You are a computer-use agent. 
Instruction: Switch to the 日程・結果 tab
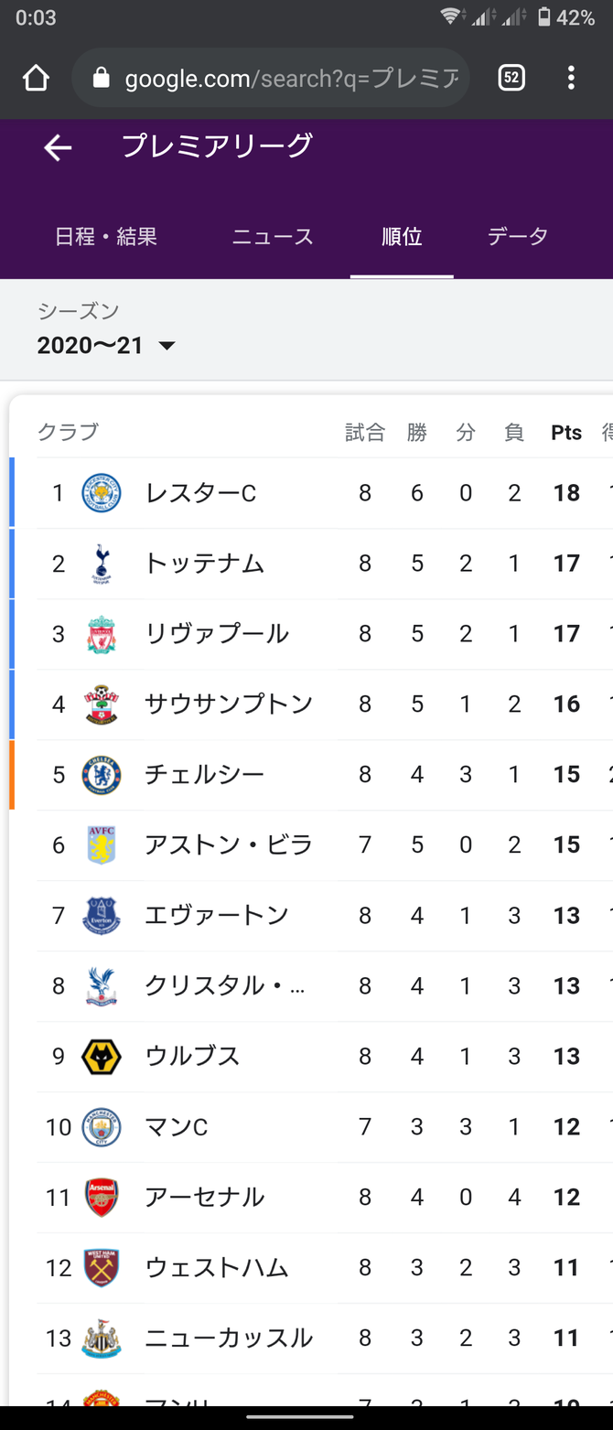[x=106, y=237]
